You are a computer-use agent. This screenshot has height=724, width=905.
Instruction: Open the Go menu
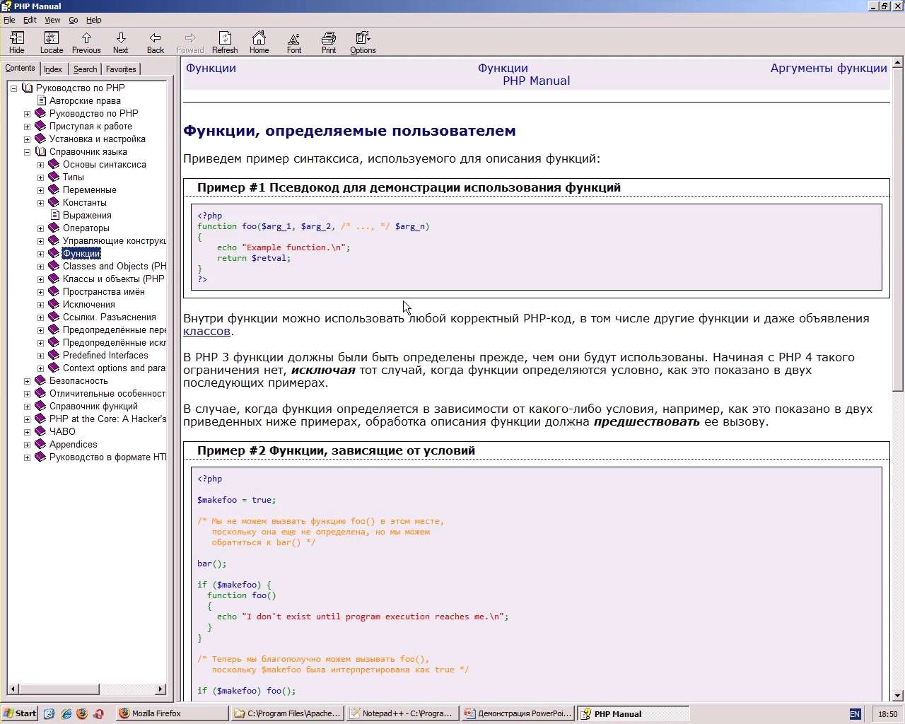[74, 20]
